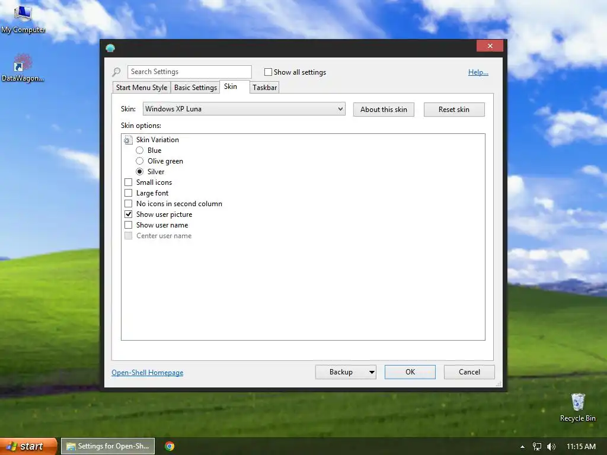Click the network tray icon

(x=537, y=447)
